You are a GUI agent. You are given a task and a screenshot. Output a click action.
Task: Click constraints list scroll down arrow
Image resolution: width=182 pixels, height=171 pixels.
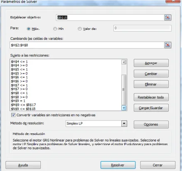pyautogui.click(x=124, y=108)
